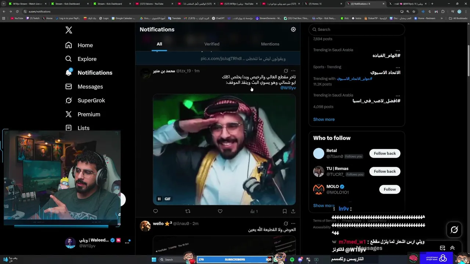Repost the محمد بن منير post

[188, 211]
